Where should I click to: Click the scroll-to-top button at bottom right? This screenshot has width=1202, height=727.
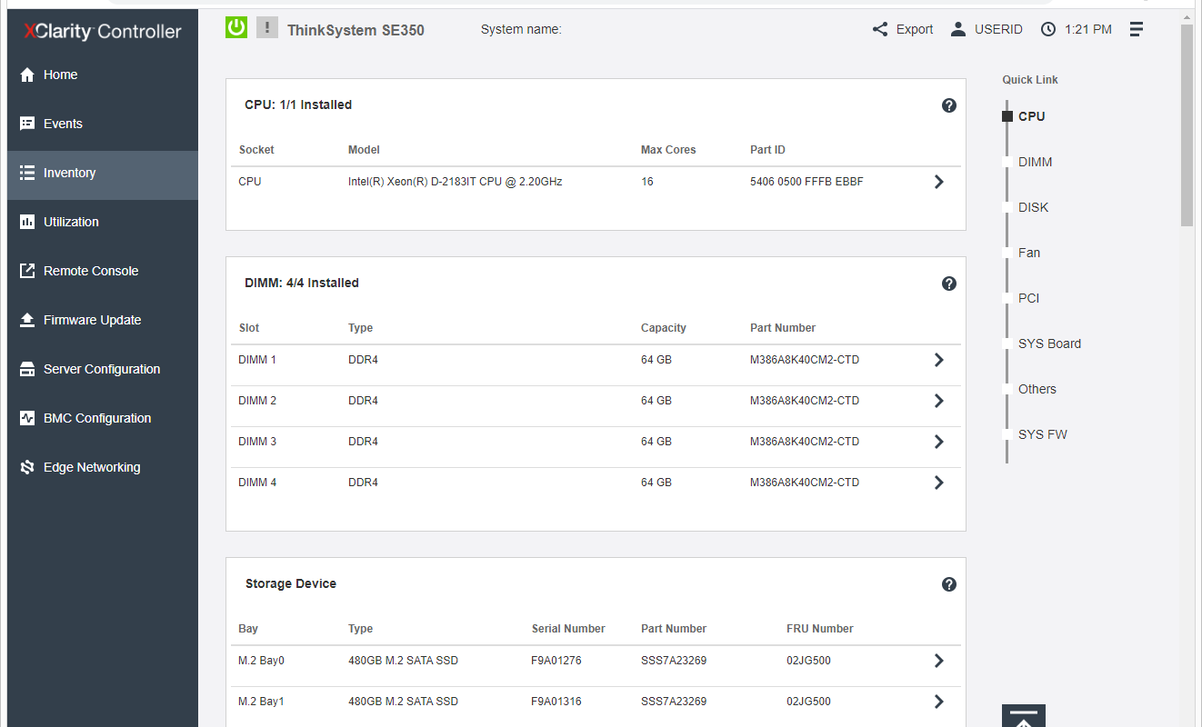[1024, 716]
